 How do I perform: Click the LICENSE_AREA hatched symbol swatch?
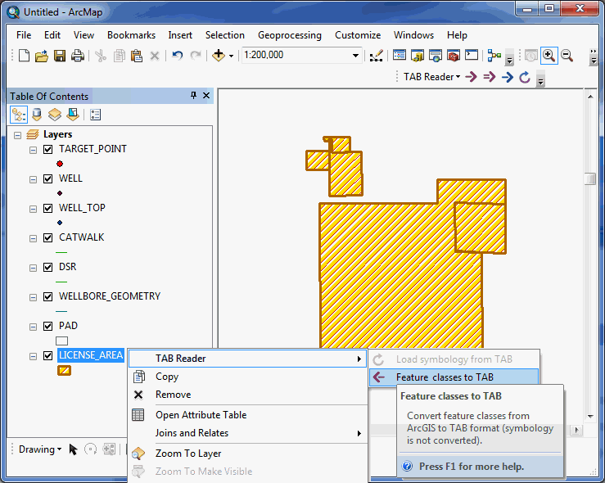[x=64, y=371]
